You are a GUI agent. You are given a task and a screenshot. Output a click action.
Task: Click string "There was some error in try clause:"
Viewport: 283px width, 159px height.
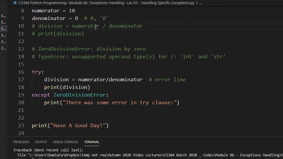(119, 102)
